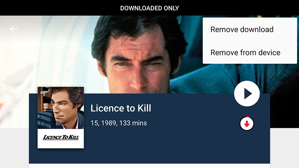Tap the Licence to Kill title text
This screenshot has width=299, height=168.
pos(121,108)
